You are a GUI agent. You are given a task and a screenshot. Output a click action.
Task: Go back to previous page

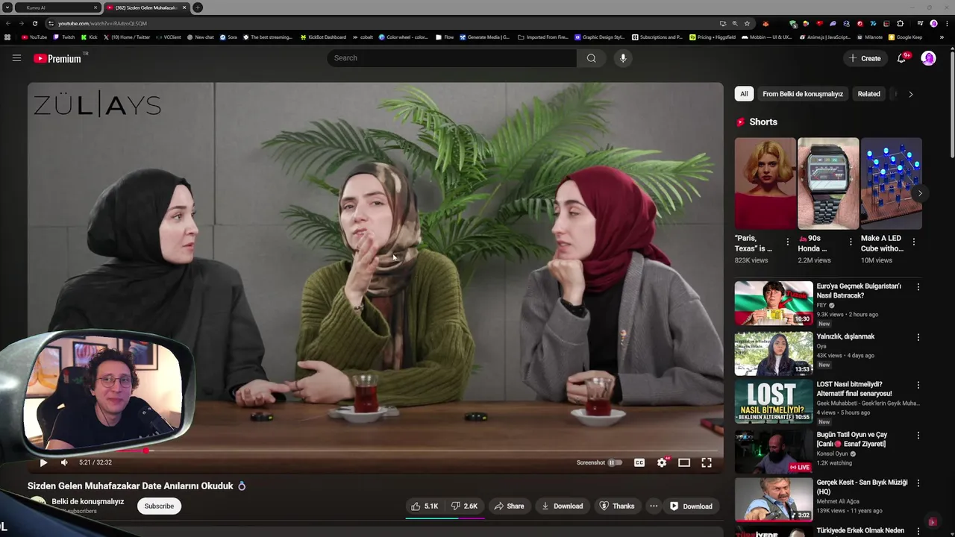click(8, 23)
